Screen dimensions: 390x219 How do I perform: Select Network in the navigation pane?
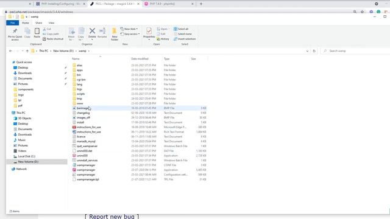coord(21,169)
